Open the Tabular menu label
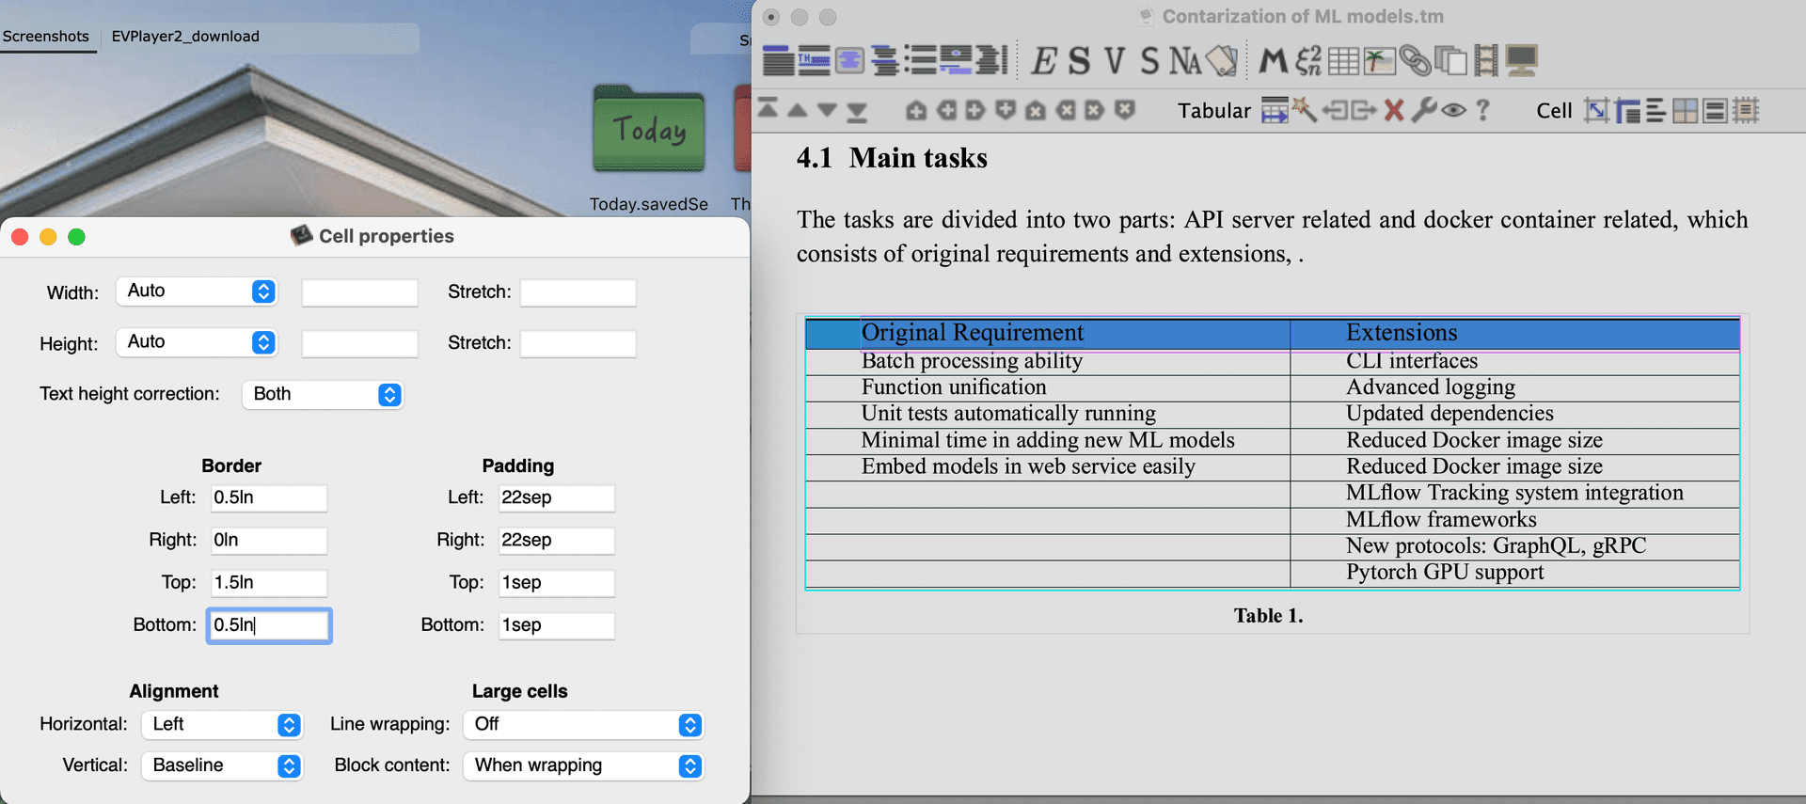This screenshot has height=804, width=1806. tap(1213, 111)
